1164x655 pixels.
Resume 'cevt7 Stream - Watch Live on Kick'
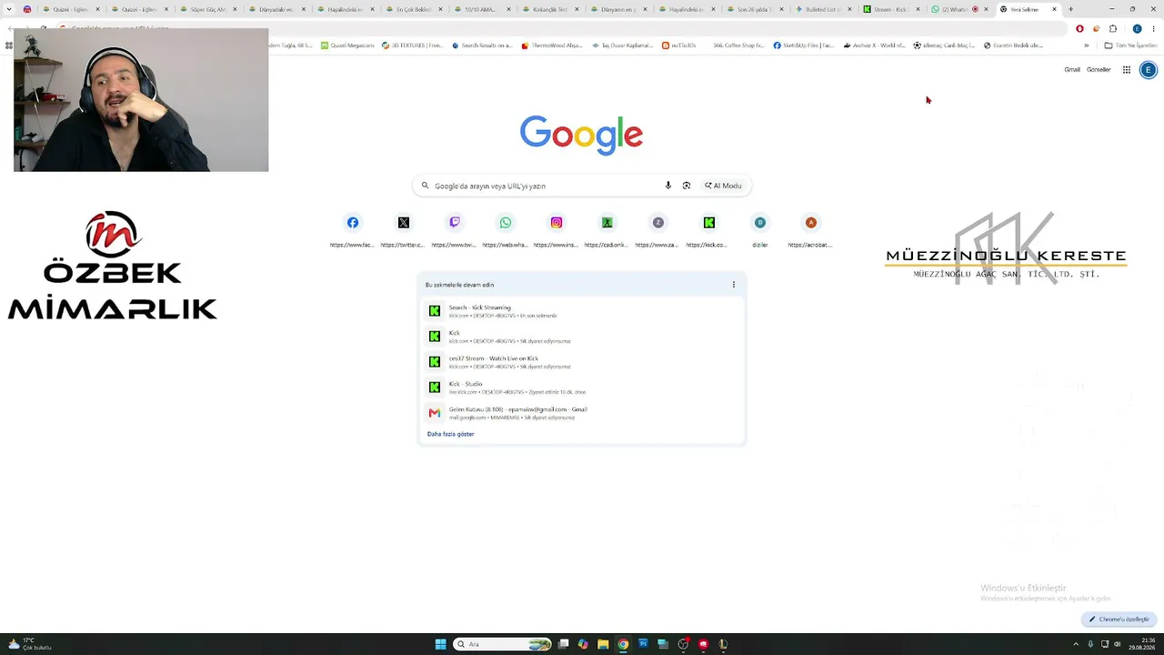coord(582,362)
